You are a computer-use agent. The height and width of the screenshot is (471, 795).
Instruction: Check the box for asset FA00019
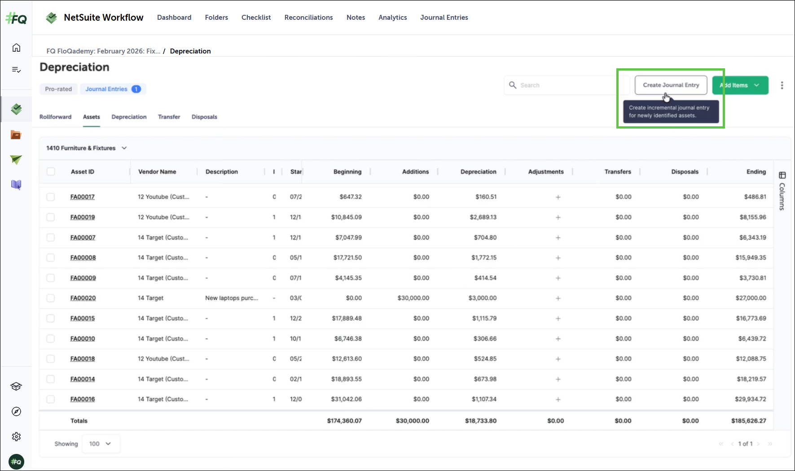[51, 217]
